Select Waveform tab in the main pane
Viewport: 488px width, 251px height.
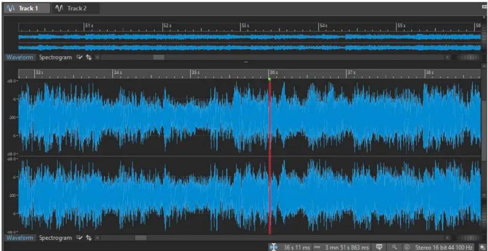click(20, 238)
